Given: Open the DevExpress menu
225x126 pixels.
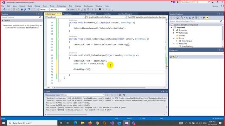Looking at the screenshot, I should coord(88,6).
